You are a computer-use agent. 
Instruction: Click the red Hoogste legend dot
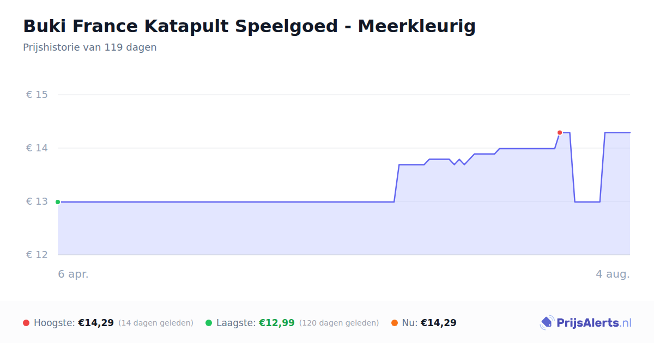click(x=26, y=323)
